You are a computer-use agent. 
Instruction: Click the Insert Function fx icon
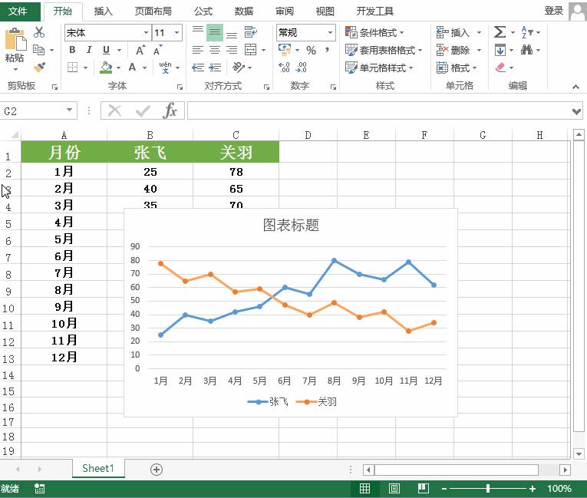click(x=170, y=110)
